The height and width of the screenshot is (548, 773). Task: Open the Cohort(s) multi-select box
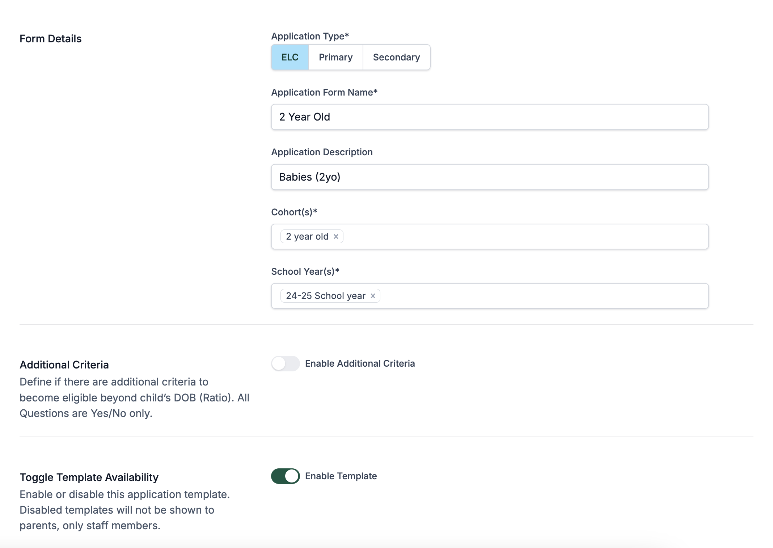[x=490, y=236]
